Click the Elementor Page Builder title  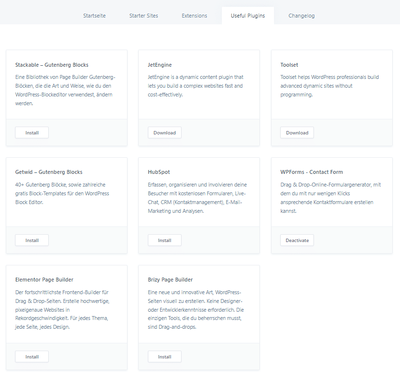tap(44, 280)
